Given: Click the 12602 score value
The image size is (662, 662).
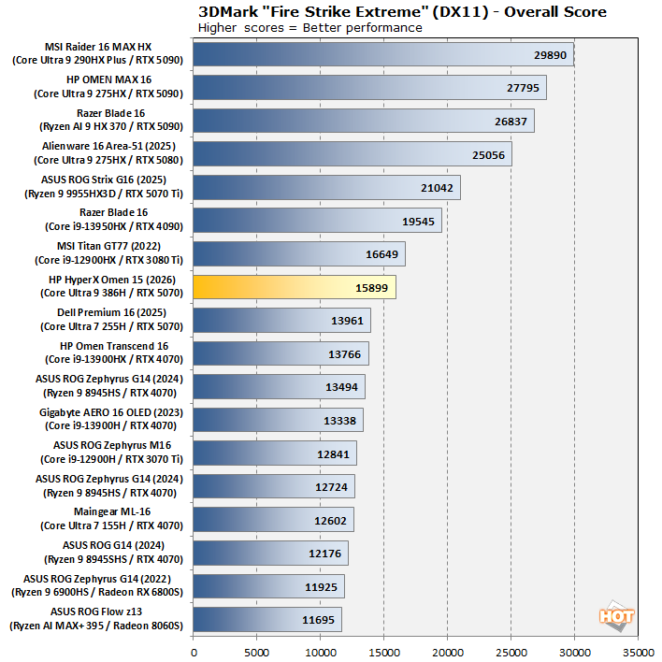Looking at the screenshot, I should pyautogui.click(x=330, y=521).
